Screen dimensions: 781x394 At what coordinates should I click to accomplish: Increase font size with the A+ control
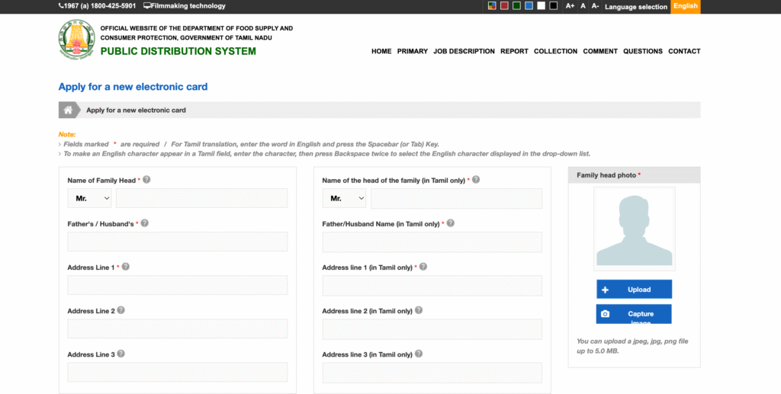tap(570, 6)
